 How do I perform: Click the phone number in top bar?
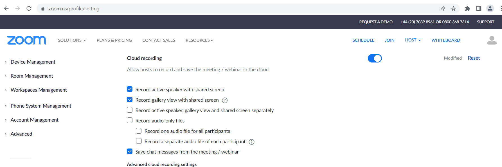click(x=435, y=22)
